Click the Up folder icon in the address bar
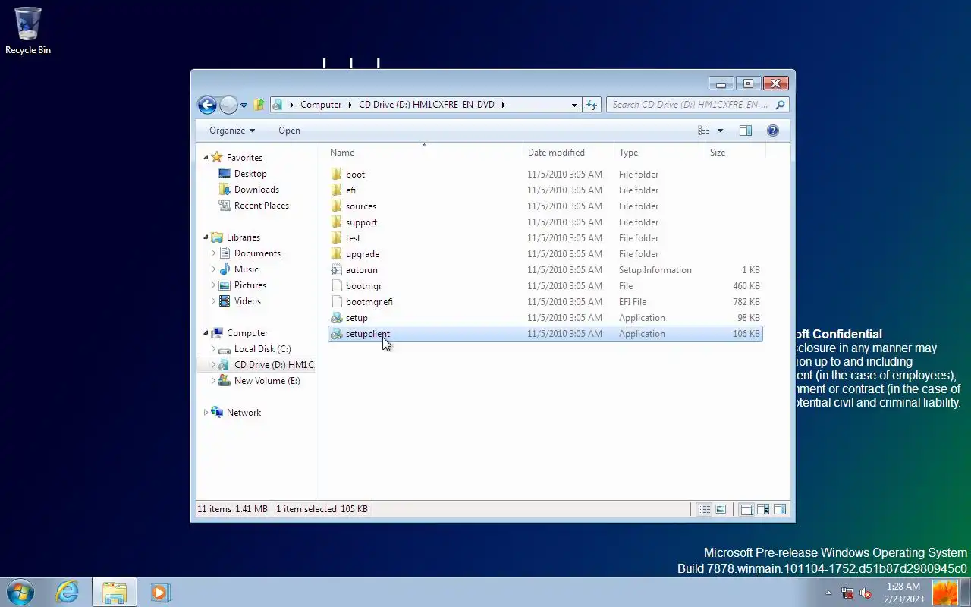 pos(259,105)
